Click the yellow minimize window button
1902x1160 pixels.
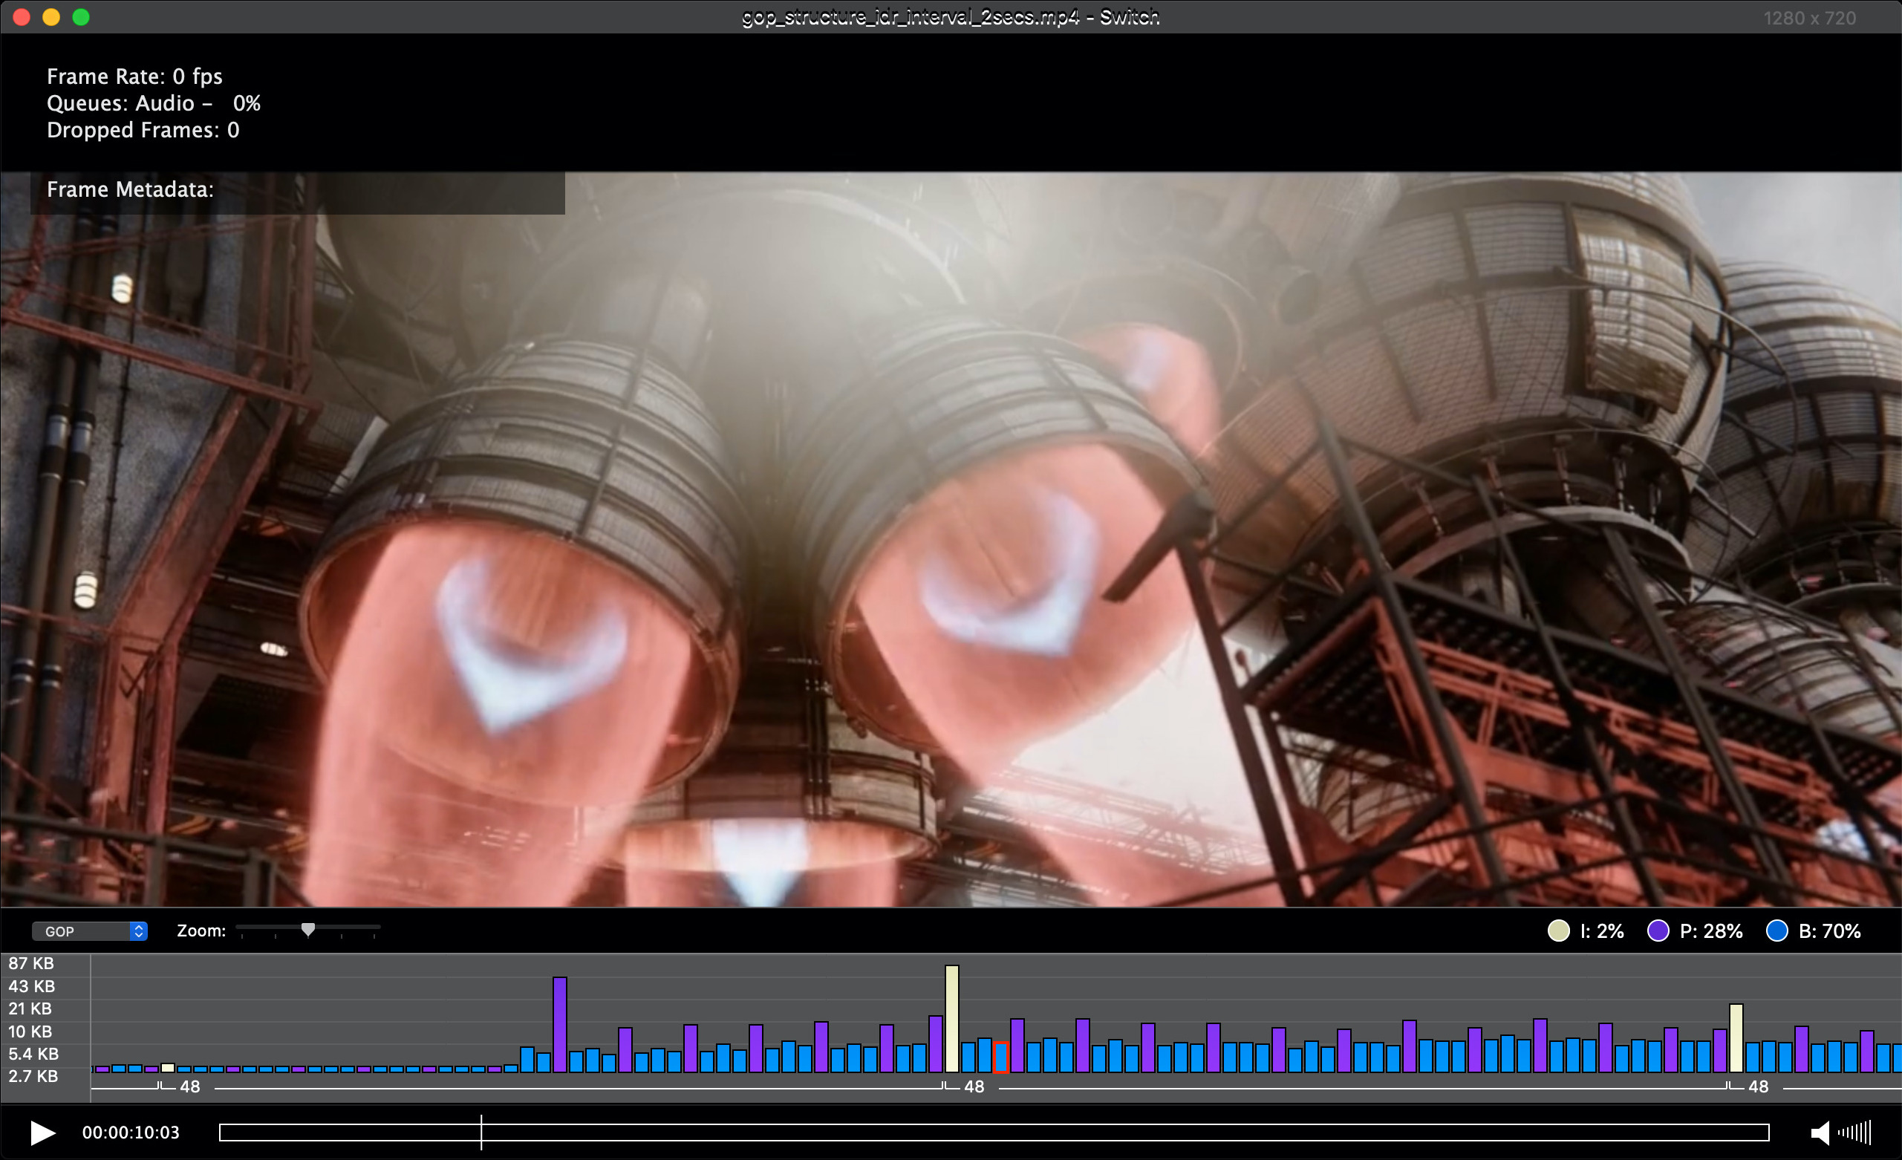click(51, 17)
